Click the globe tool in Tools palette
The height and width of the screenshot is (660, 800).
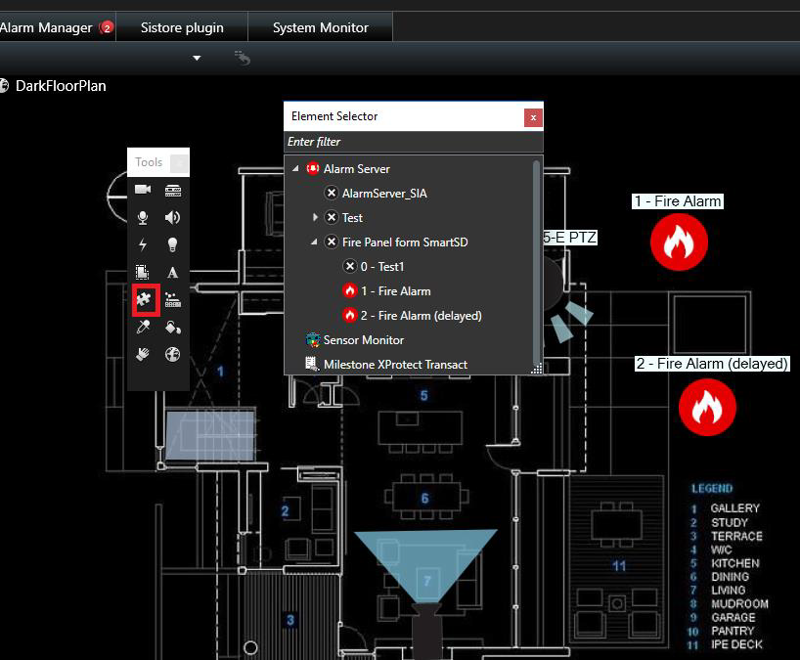[172, 354]
